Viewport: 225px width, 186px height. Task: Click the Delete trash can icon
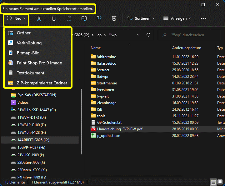[x=114, y=18]
